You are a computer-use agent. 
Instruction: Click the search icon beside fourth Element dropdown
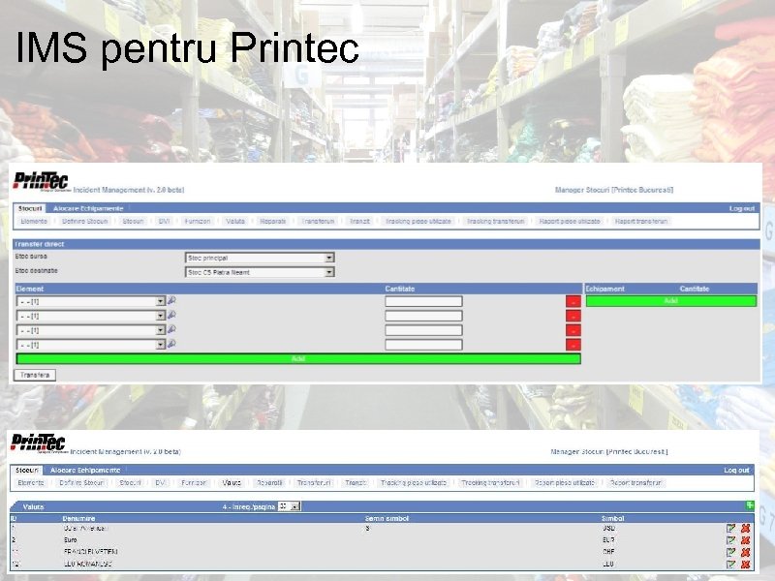click(171, 344)
